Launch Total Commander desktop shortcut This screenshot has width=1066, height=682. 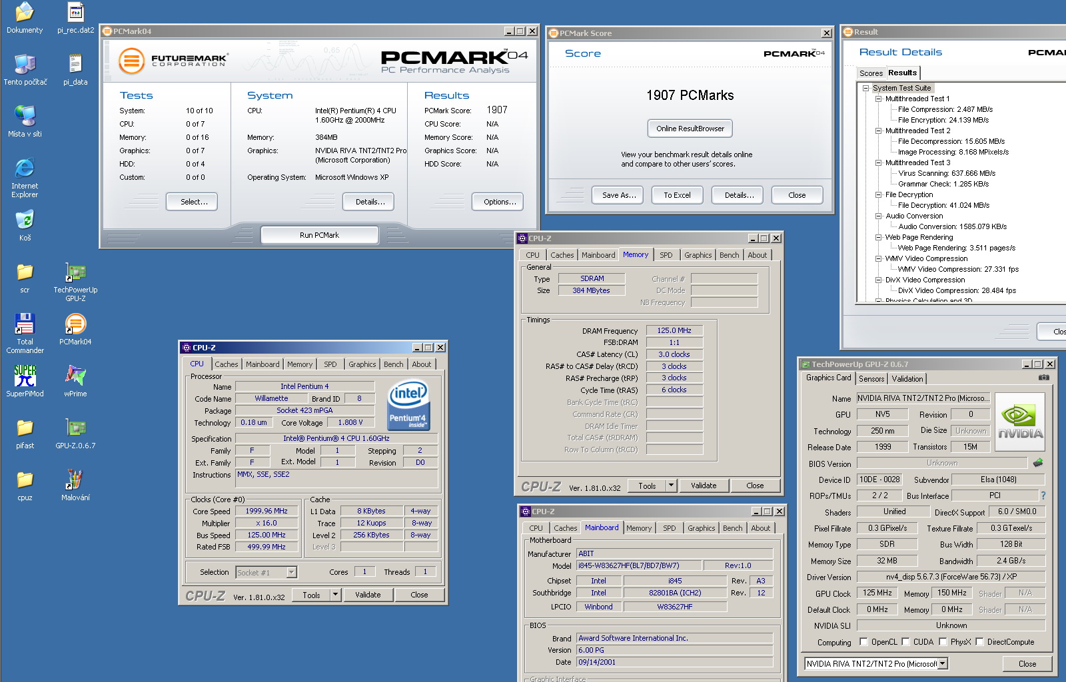25,334
